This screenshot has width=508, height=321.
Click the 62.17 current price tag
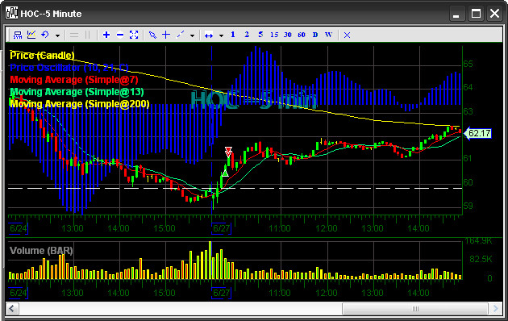[478, 133]
